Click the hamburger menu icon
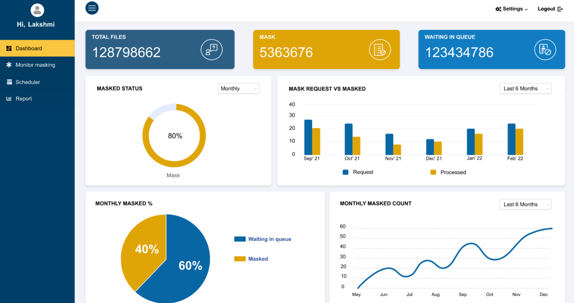The height and width of the screenshot is (303, 574). (x=92, y=8)
